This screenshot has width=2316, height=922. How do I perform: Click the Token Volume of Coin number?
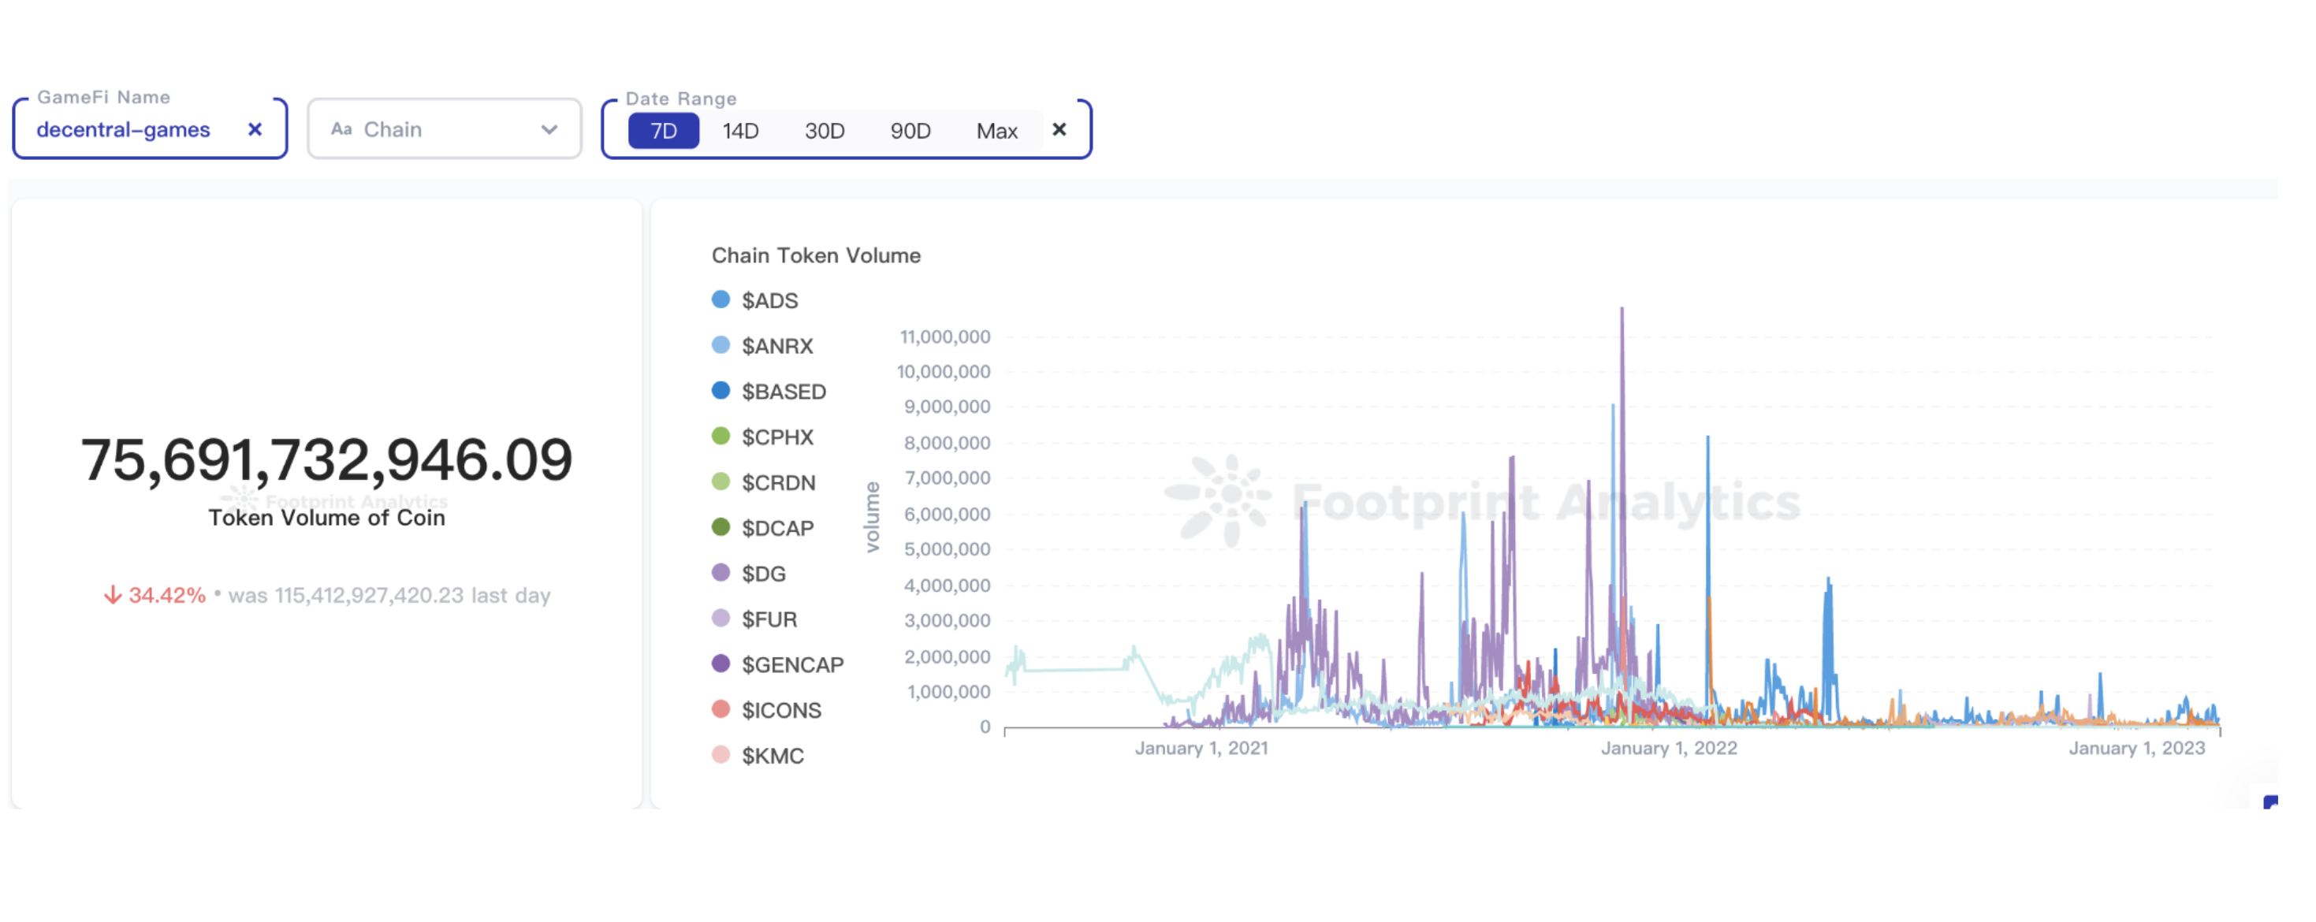[326, 460]
